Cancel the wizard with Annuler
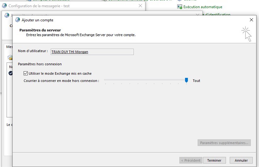This screenshot has width=259, height=167. (x=241, y=160)
